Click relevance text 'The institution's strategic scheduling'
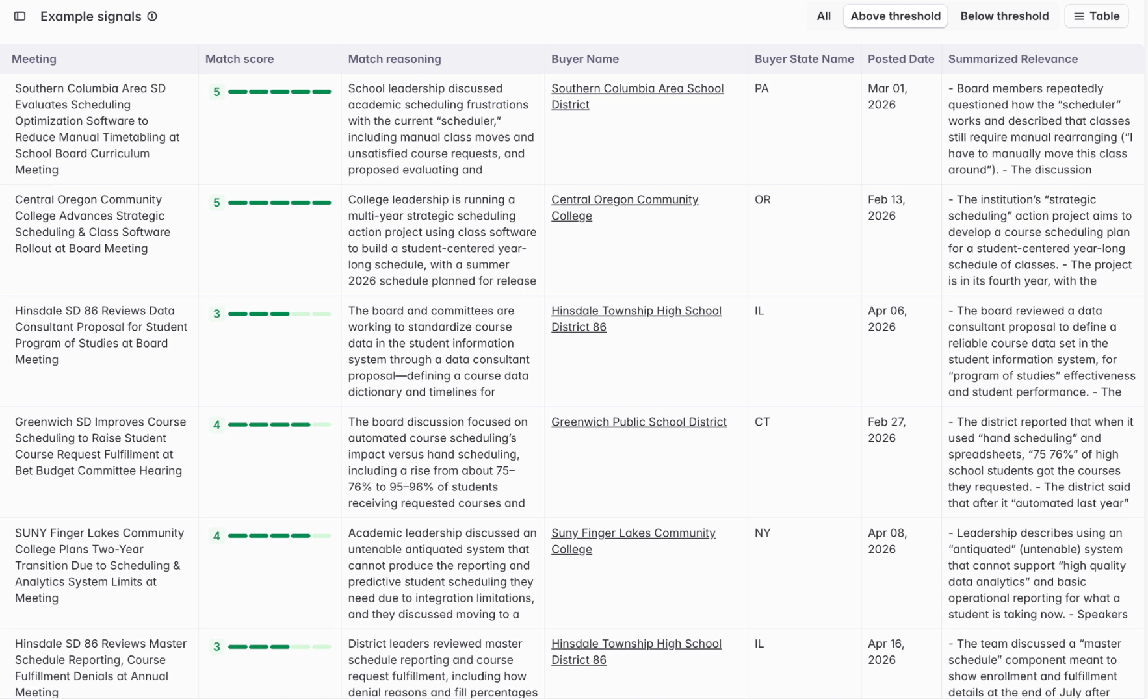The height and width of the screenshot is (699, 1148). [1041, 240]
